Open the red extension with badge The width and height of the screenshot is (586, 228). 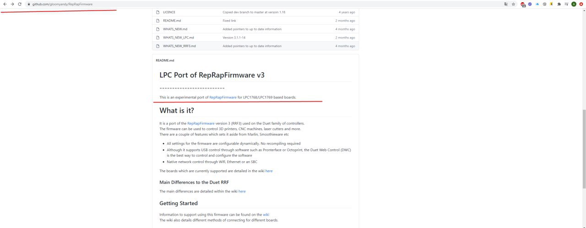coord(523,4)
